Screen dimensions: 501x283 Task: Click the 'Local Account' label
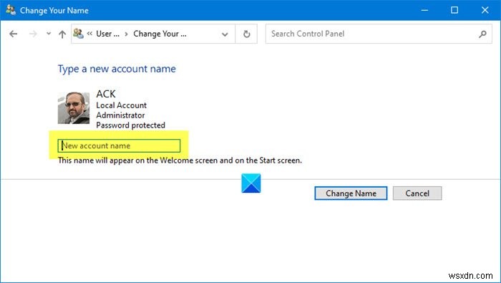(x=122, y=105)
